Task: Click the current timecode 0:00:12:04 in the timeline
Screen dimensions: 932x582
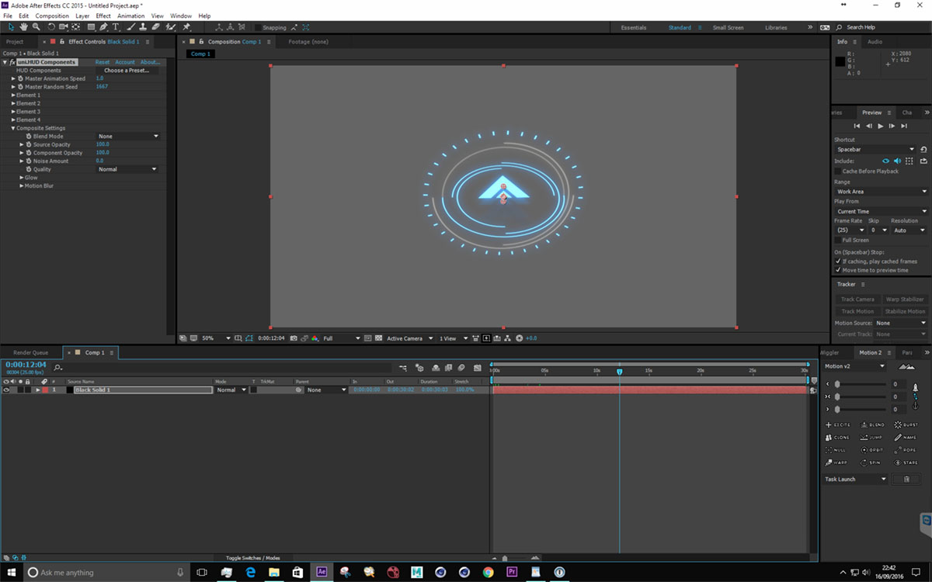Action: 26,364
